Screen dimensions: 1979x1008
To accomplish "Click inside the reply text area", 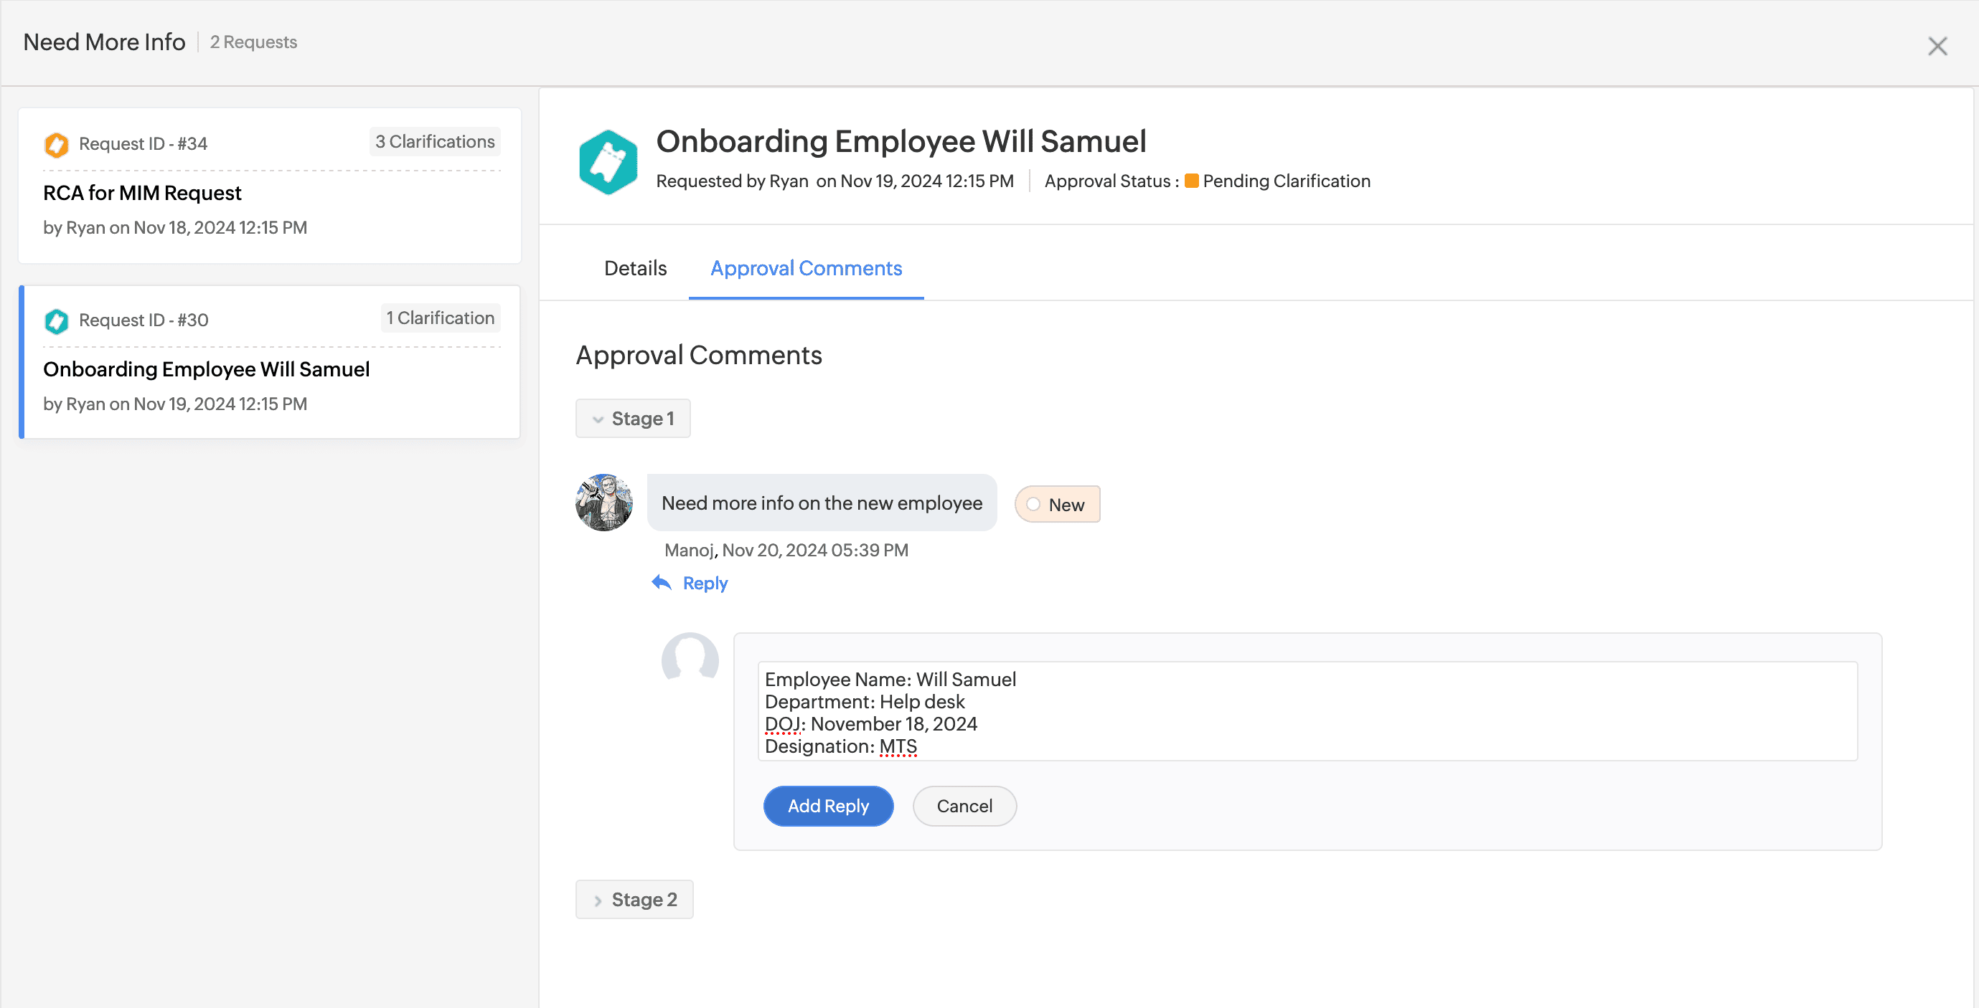I will pyautogui.click(x=1306, y=711).
